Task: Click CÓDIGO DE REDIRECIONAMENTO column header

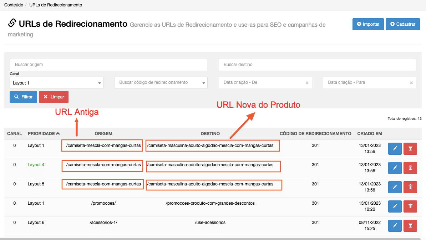Action: (315, 134)
